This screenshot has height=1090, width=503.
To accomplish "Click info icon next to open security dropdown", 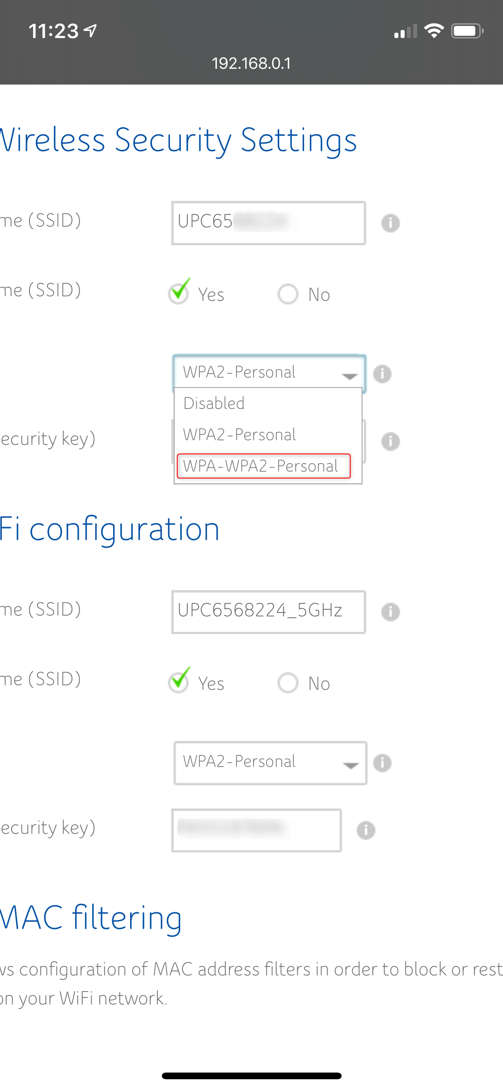I will click(382, 374).
